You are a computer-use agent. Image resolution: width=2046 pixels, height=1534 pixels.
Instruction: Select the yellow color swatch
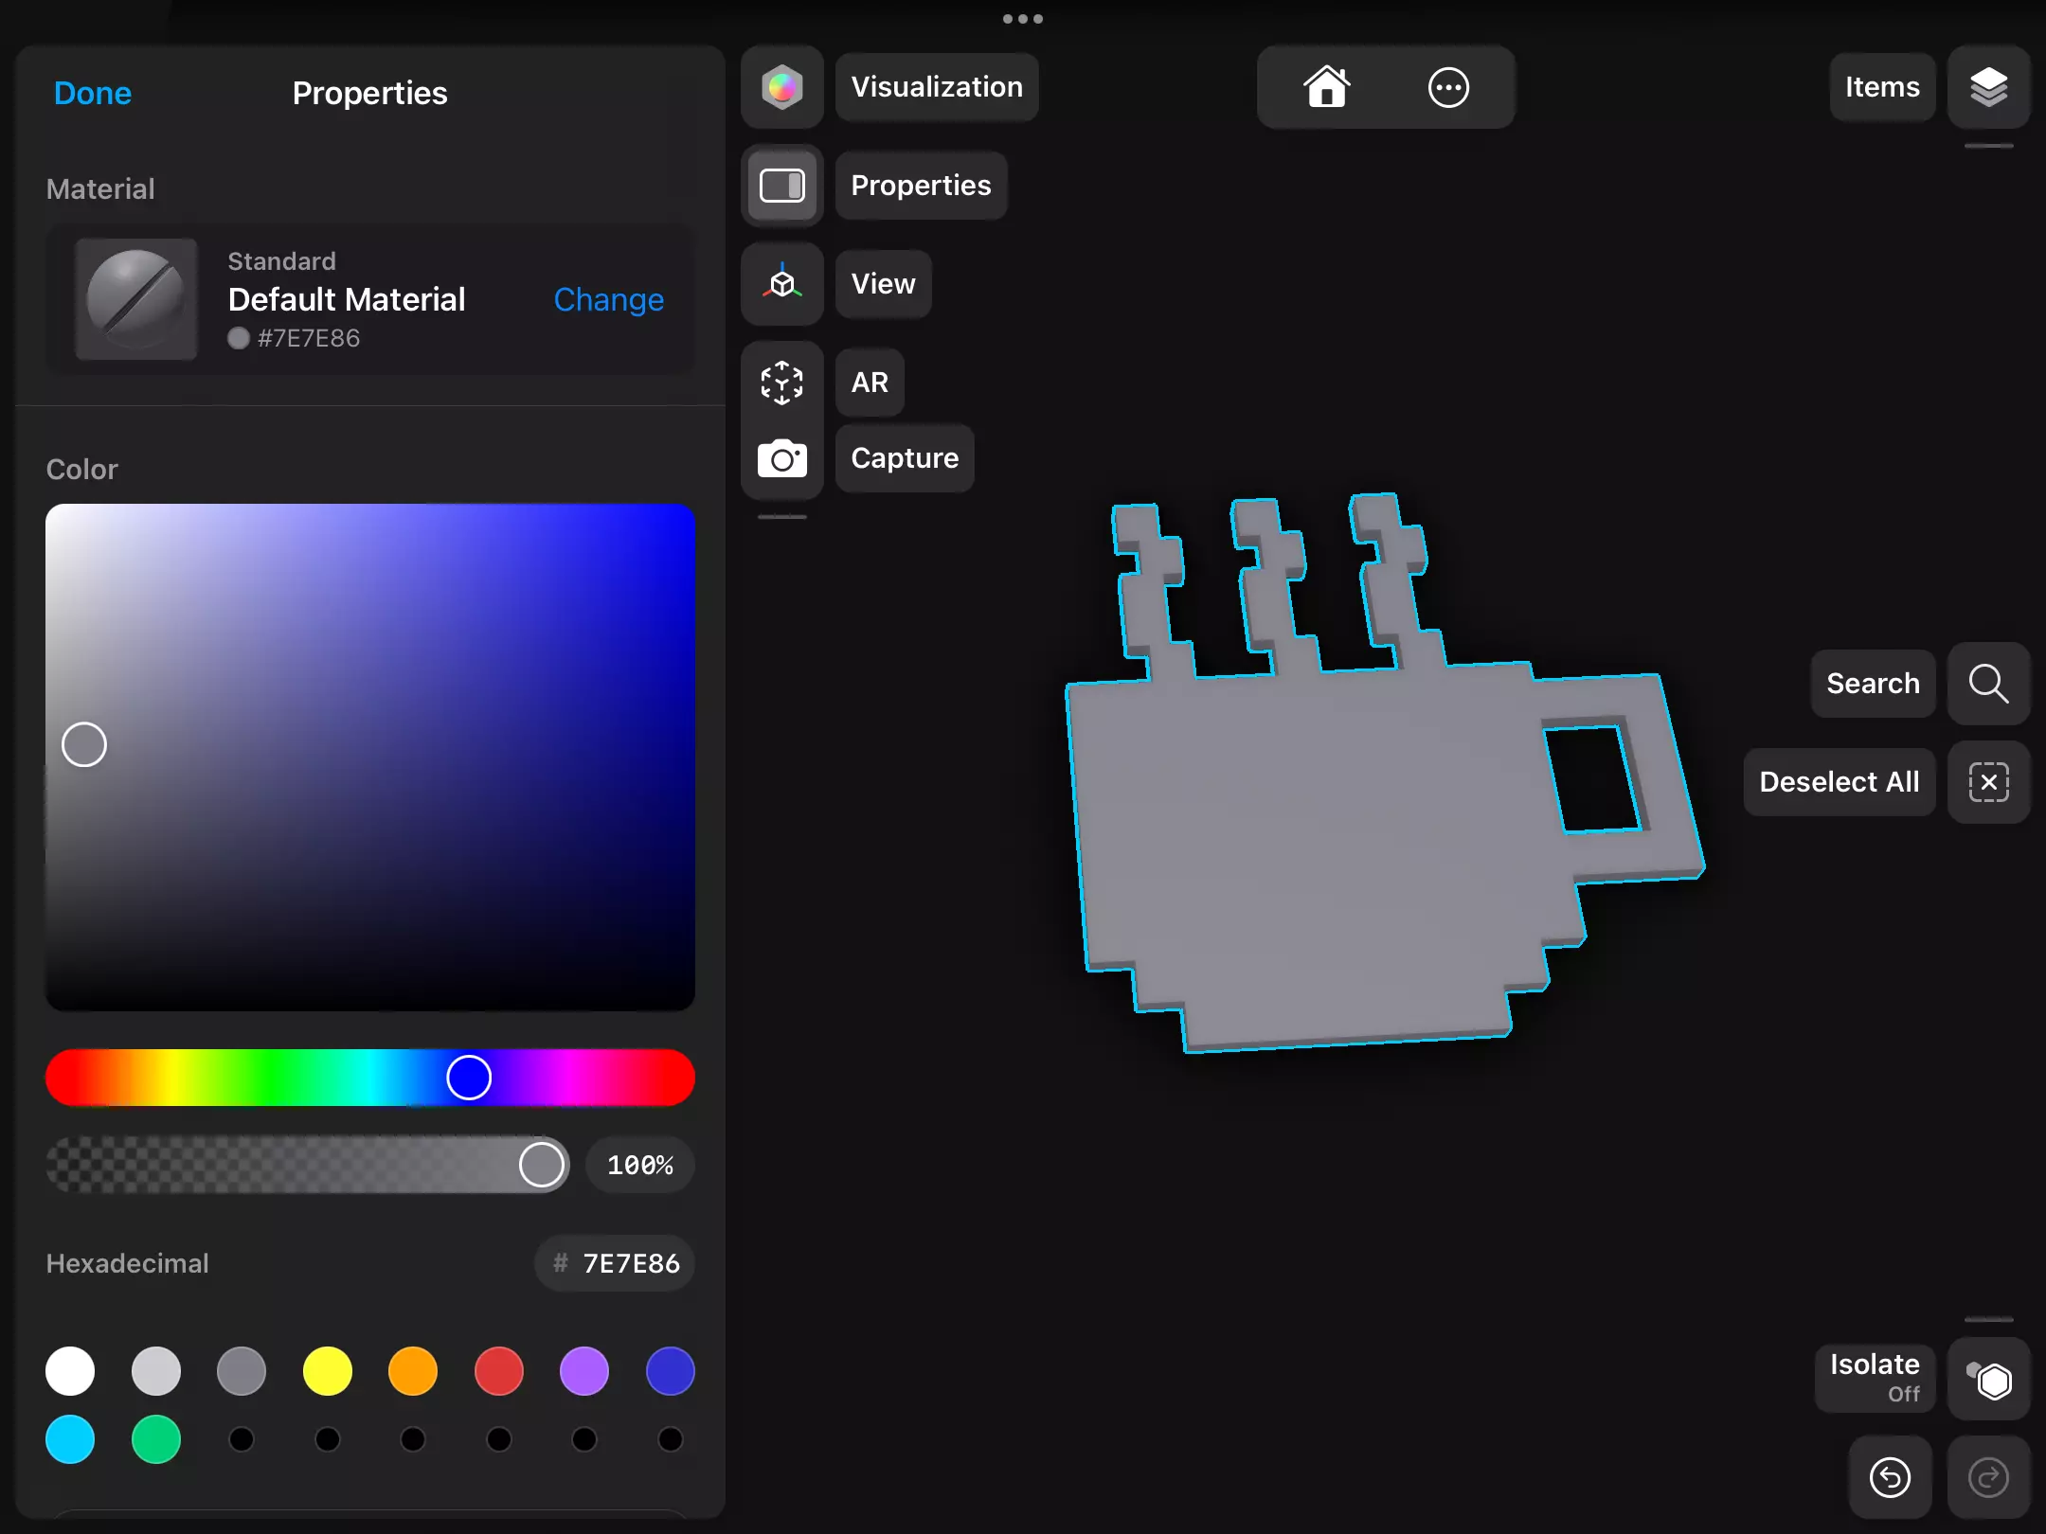tap(327, 1371)
